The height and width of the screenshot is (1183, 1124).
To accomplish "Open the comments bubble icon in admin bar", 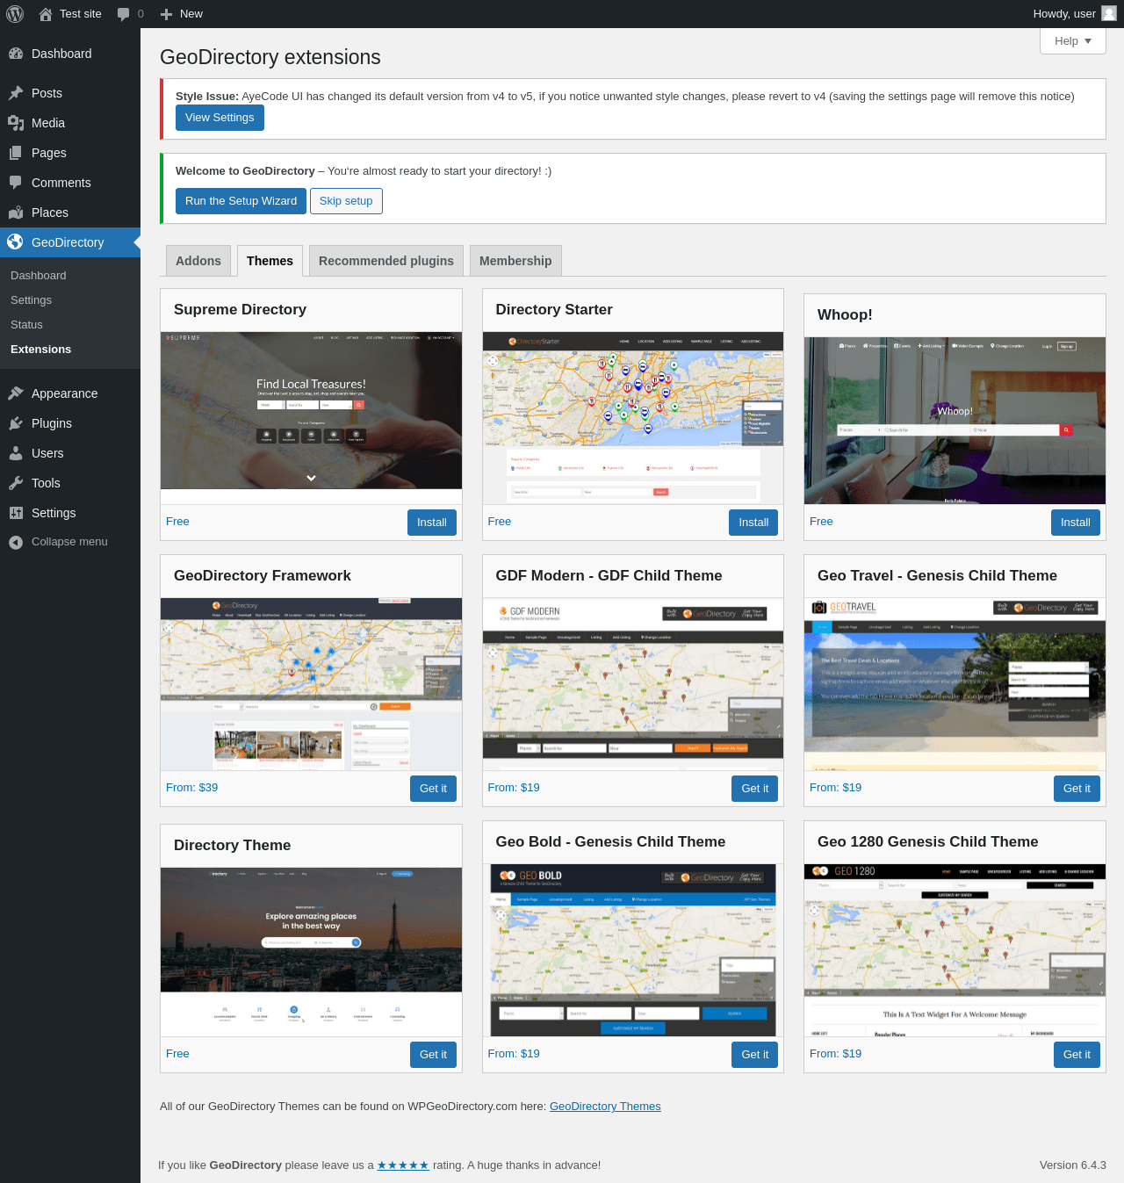I will pyautogui.click(x=123, y=14).
